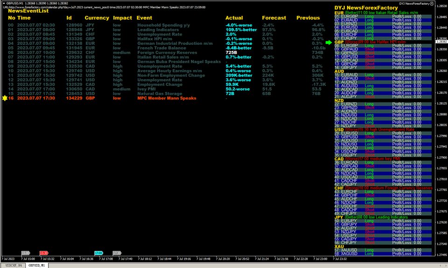Select the French Trade Balance event
This screenshot has height=268, width=448.
click(x=161, y=48)
